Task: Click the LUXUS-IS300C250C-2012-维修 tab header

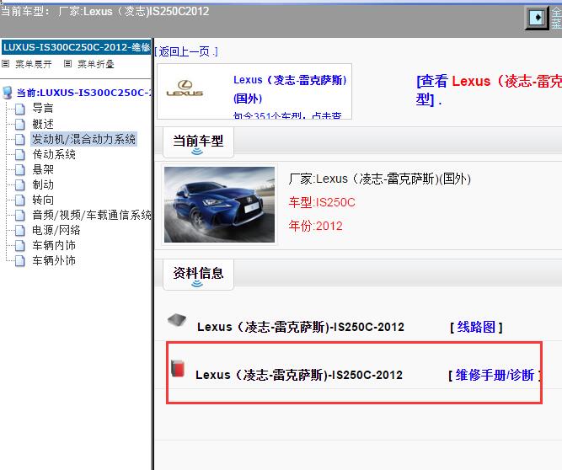Action: (x=77, y=47)
